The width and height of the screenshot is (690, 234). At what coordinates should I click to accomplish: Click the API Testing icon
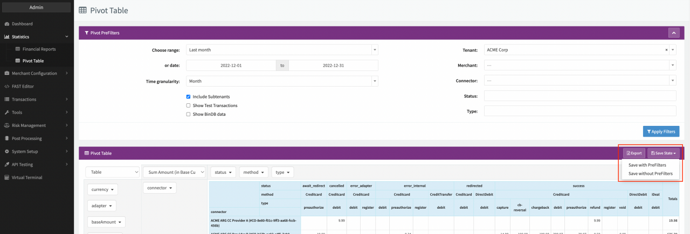coord(6,165)
